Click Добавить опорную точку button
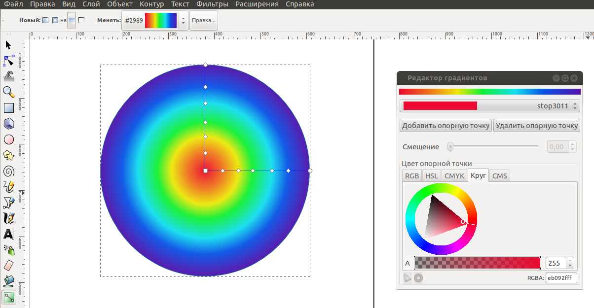Viewport: 594px width, 308px height. pos(445,126)
